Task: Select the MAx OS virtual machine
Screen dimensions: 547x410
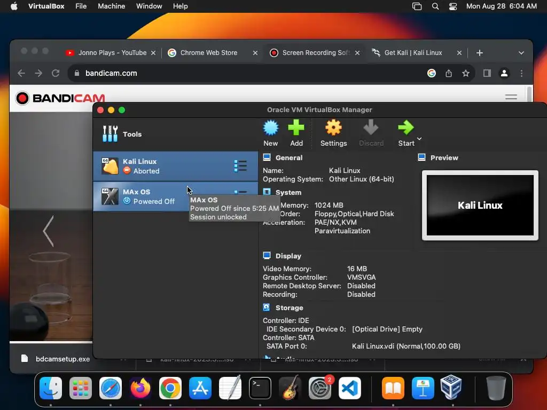Action: [x=175, y=196]
